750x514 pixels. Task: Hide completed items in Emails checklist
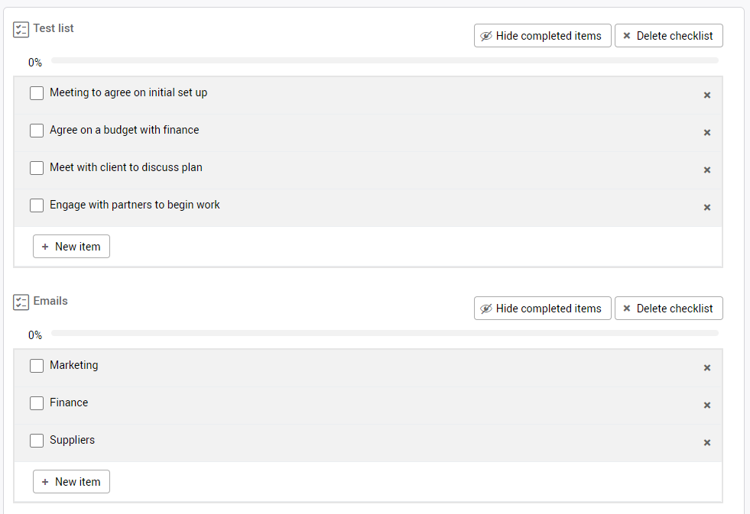(542, 309)
